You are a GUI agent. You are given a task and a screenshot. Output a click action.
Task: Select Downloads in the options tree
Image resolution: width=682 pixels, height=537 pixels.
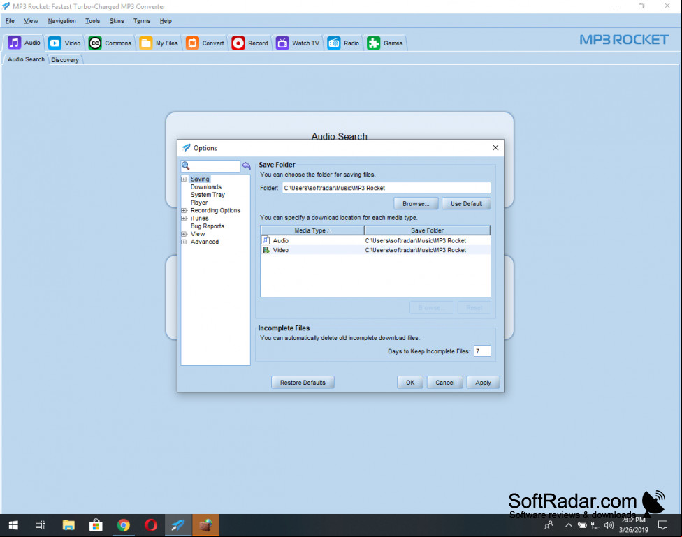(205, 187)
